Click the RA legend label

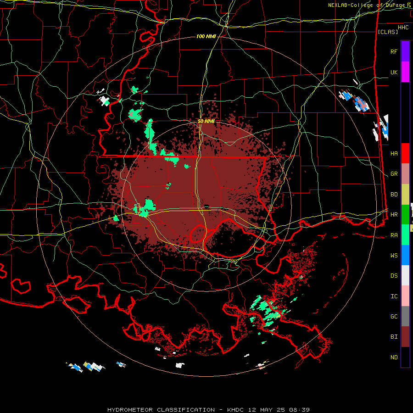[x=394, y=235]
